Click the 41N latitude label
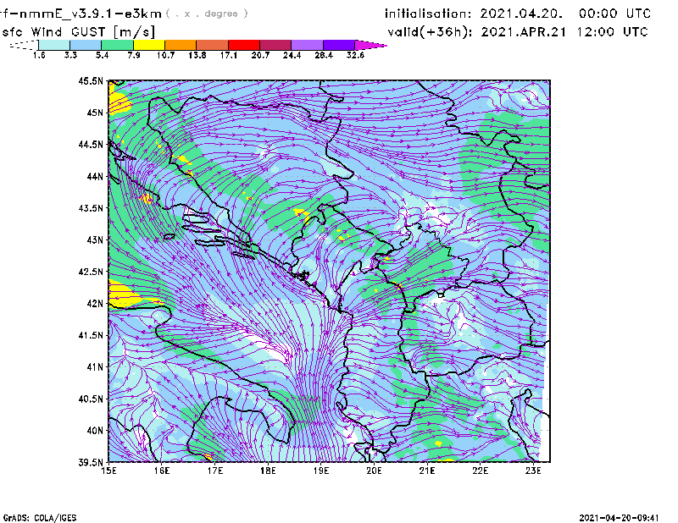The height and width of the screenshot is (523, 678). coord(95,367)
